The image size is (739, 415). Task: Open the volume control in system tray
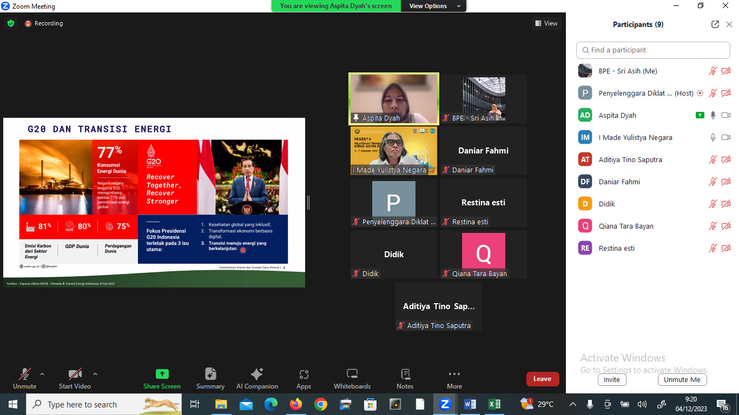[x=642, y=404]
